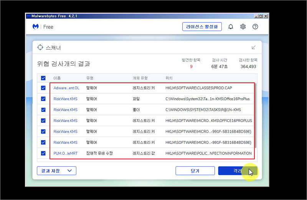Click the Malwarebytes M logo
307x200 pixels.
pyautogui.click(x=35, y=26)
